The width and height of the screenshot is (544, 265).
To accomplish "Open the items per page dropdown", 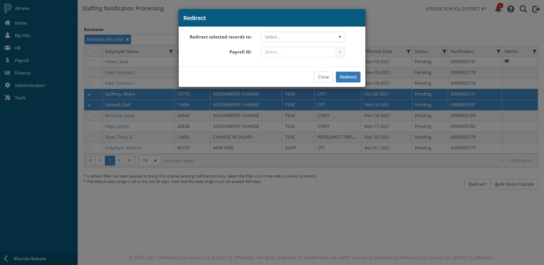I will coord(150,161).
